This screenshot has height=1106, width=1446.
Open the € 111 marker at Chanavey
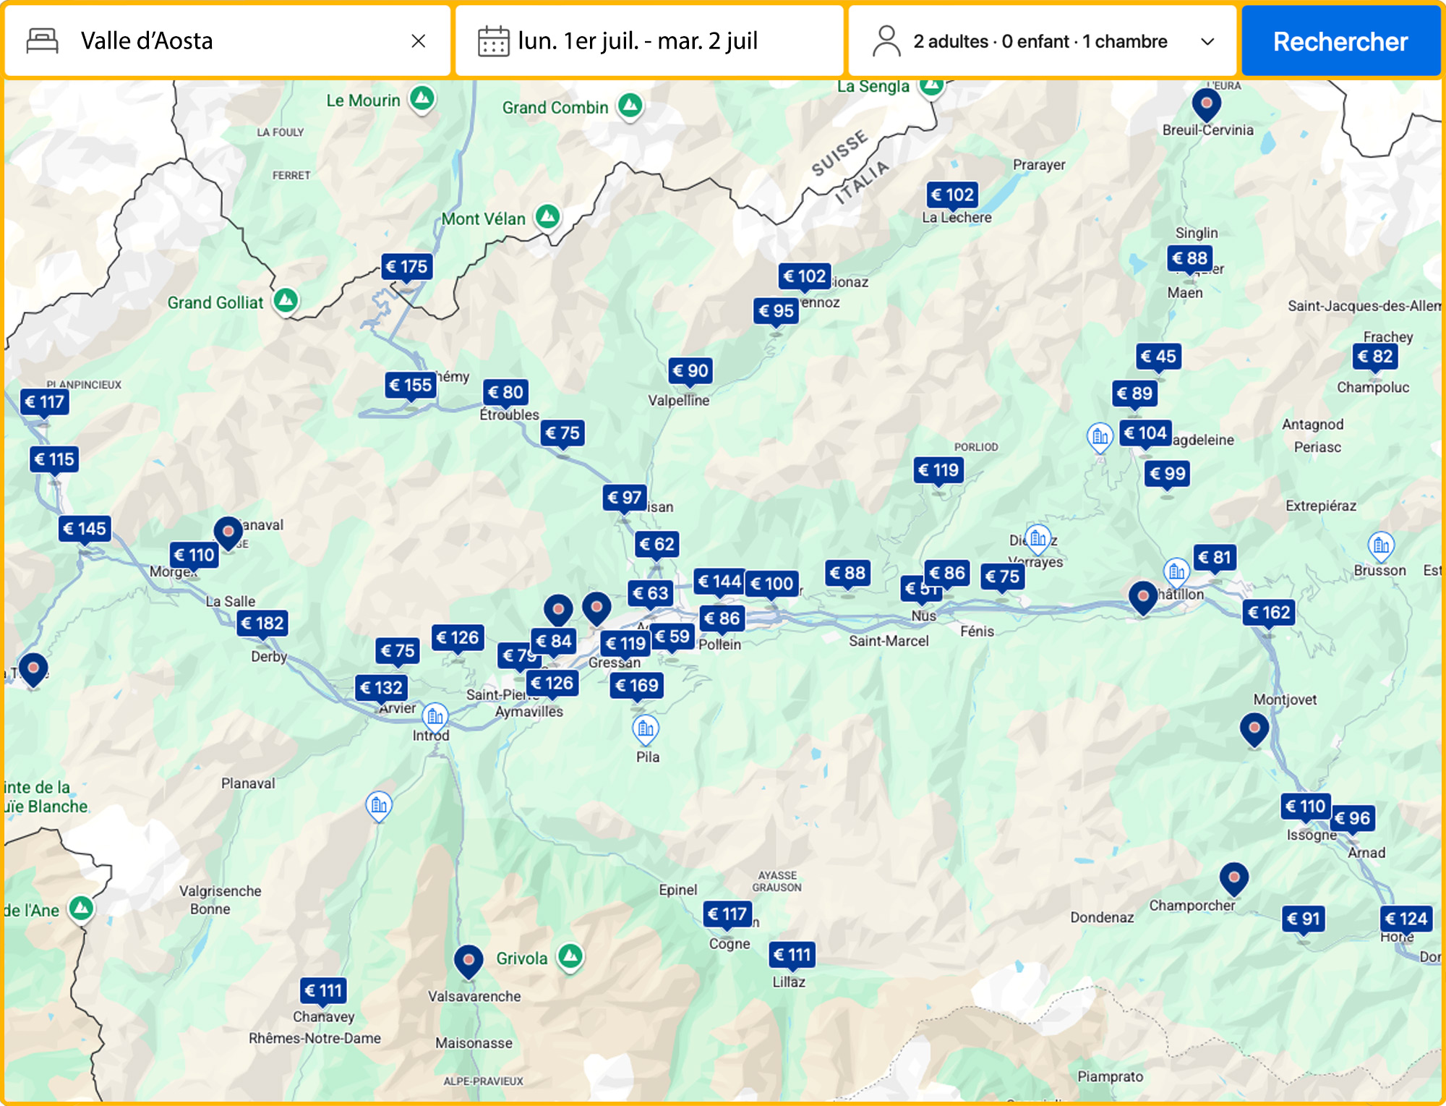323,990
